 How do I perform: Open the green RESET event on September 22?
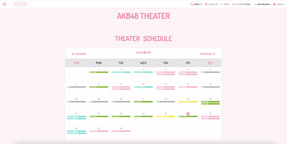click(99, 116)
